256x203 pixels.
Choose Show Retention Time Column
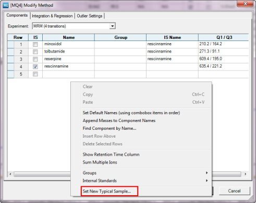pos(141,155)
